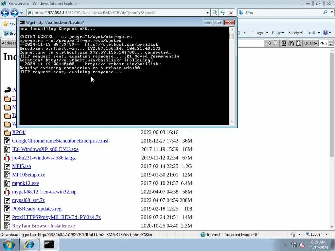335x251 pixels.
Task: Open GoogleChromeframeStandaloneEnterprise.msi link
Action: [60, 141]
